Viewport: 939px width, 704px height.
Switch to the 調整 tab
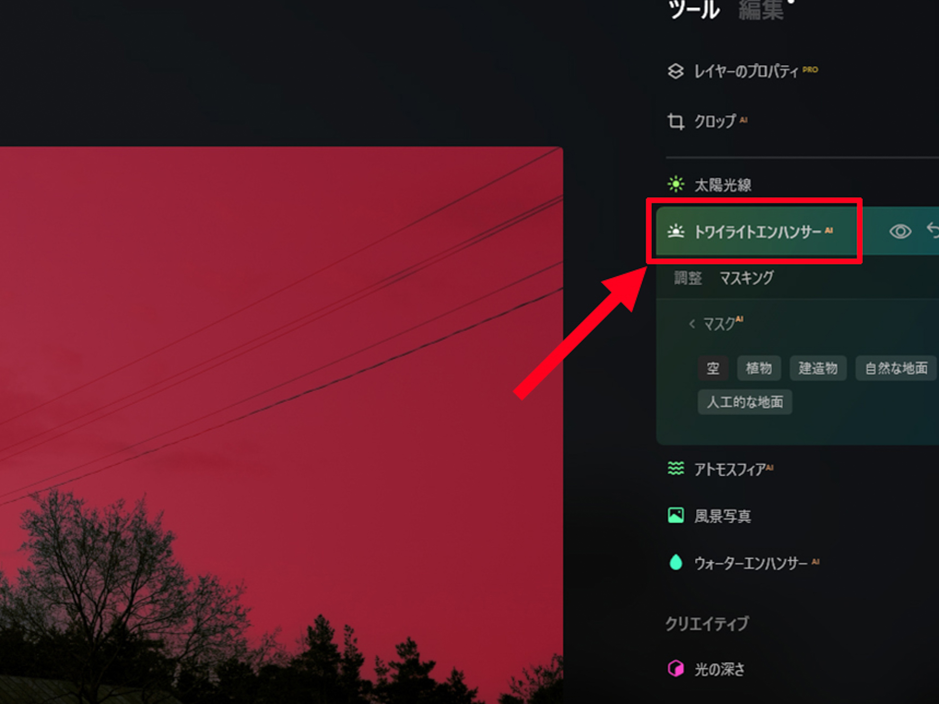click(688, 278)
